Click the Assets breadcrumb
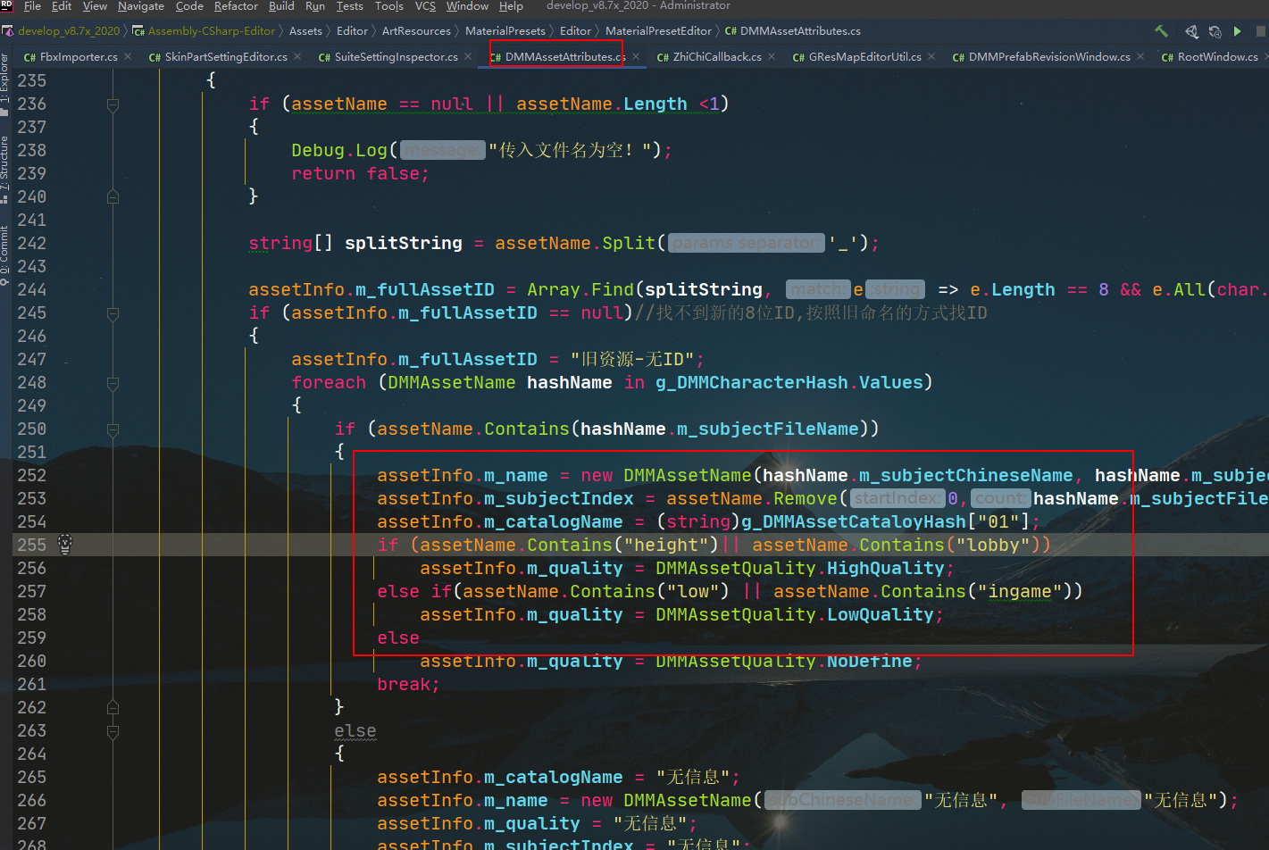Image resolution: width=1269 pixels, height=850 pixels. point(305,31)
